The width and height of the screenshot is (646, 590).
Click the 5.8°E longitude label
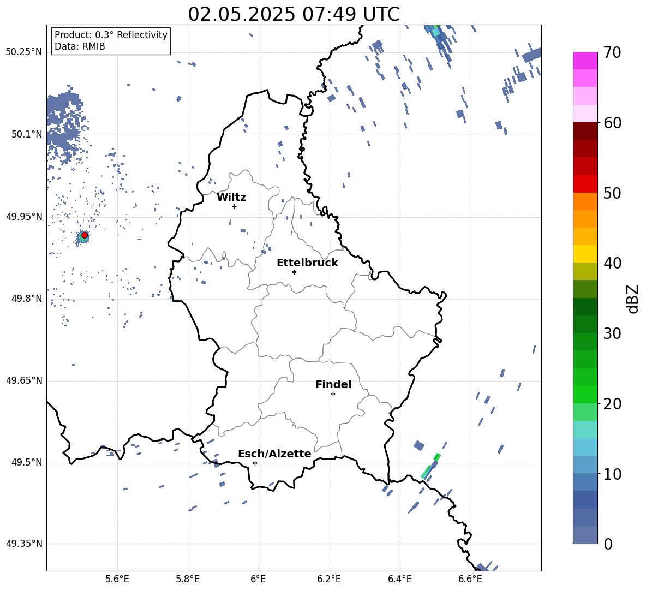[x=188, y=579]
